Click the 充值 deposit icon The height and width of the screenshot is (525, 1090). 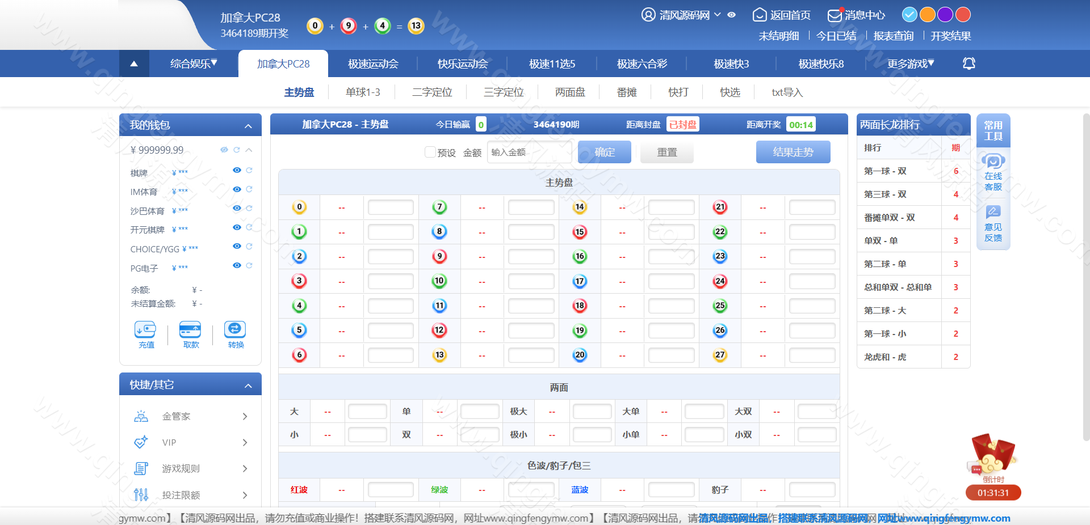pyautogui.click(x=145, y=330)
